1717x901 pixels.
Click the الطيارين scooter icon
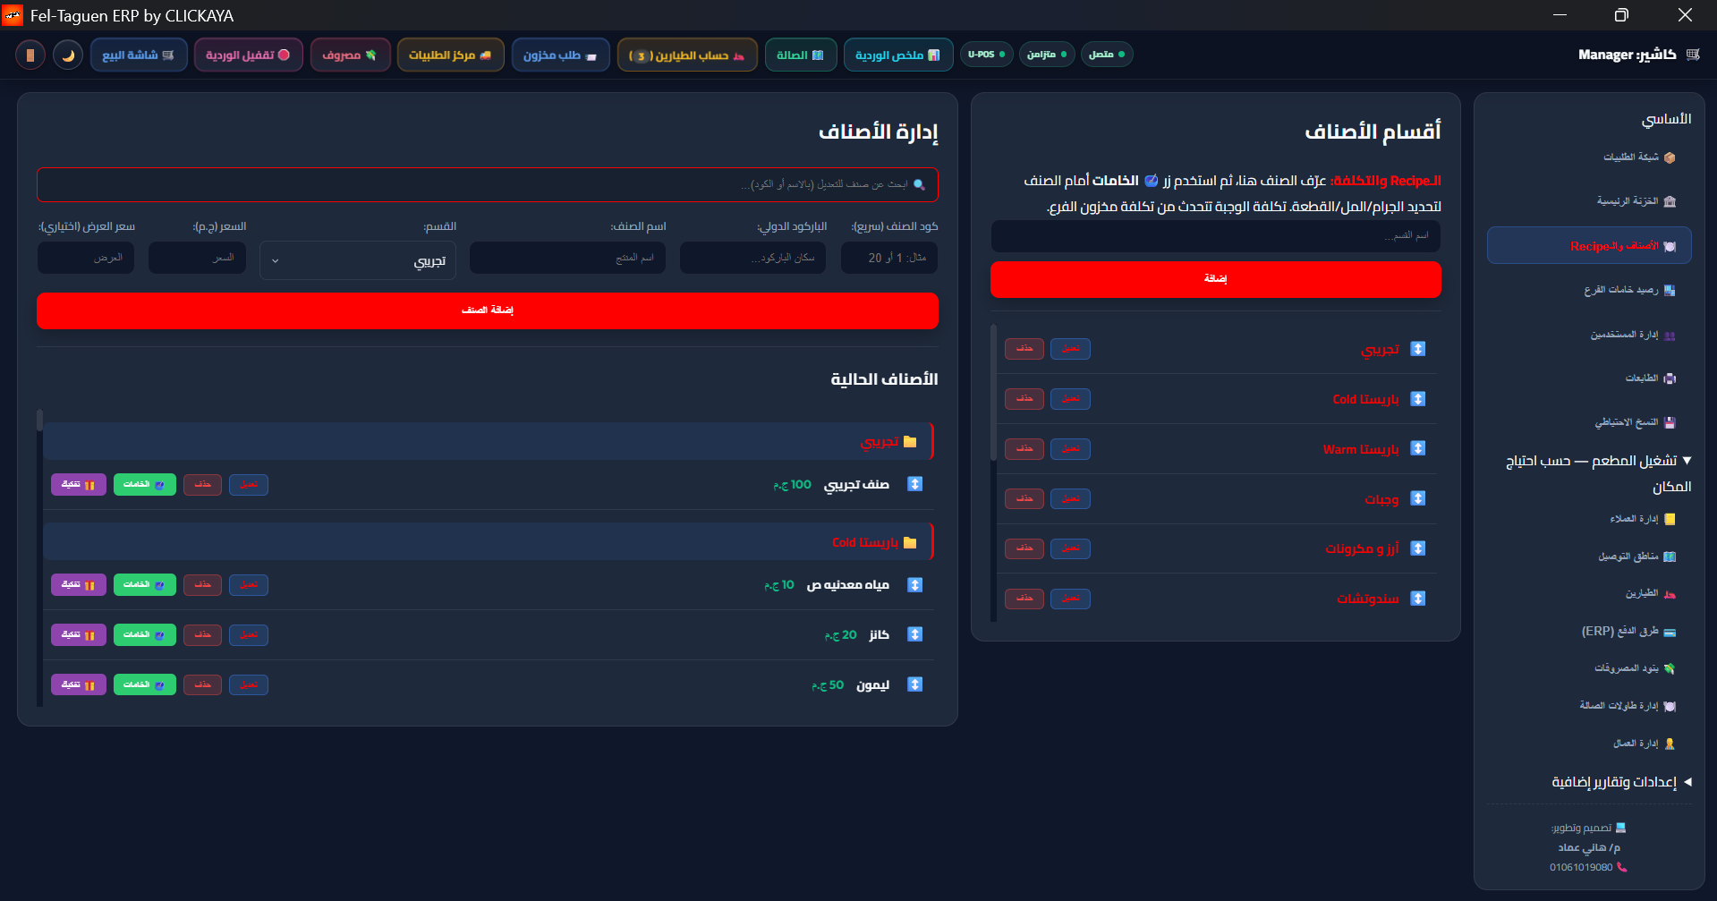(x=1670, y=594)
